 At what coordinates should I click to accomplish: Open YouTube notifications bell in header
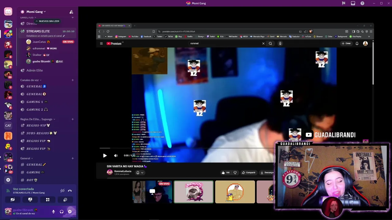pos(357,43)
